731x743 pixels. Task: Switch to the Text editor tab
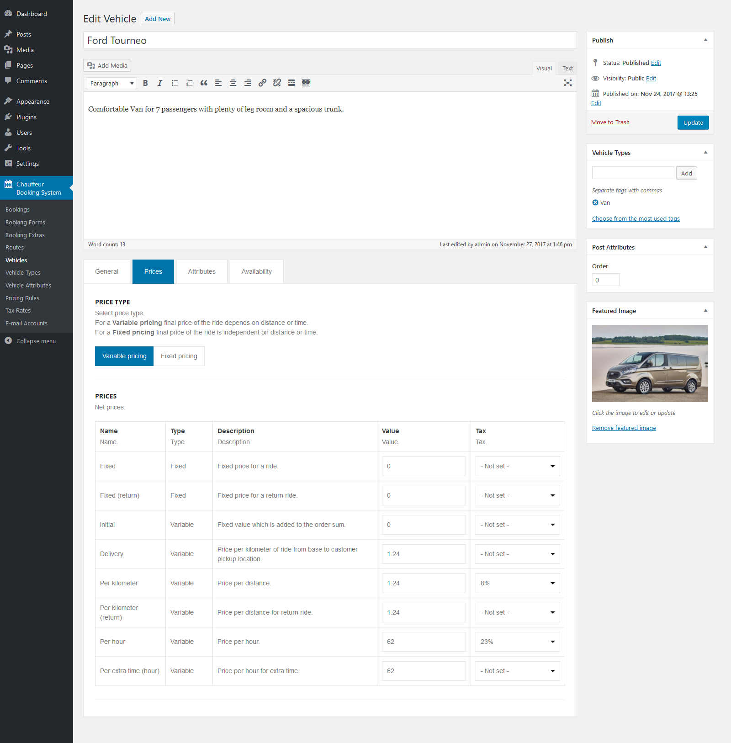tap(567, 68)
